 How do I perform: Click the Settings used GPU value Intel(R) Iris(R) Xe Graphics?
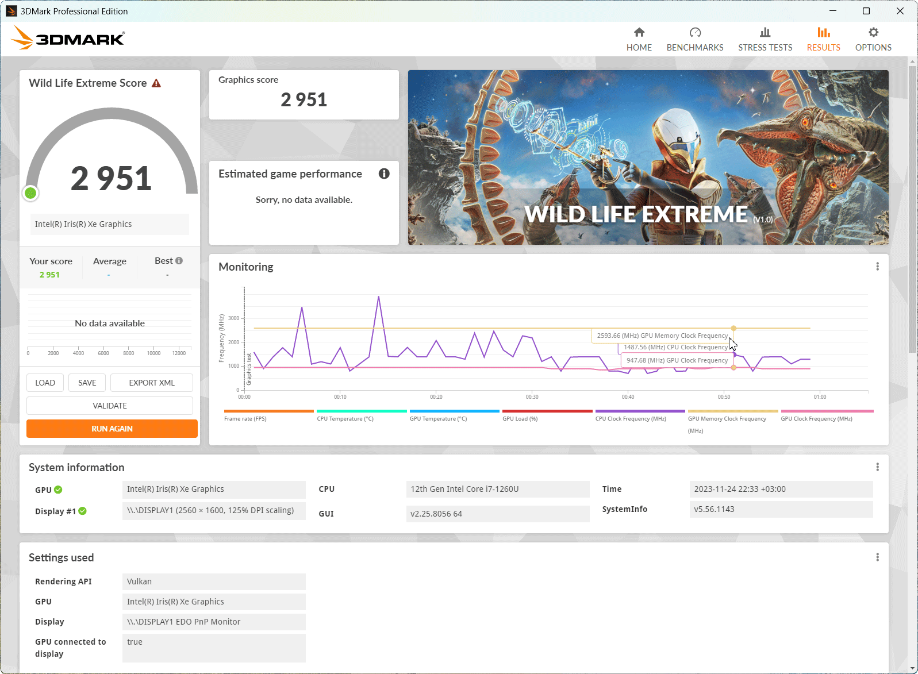point(214,602)
